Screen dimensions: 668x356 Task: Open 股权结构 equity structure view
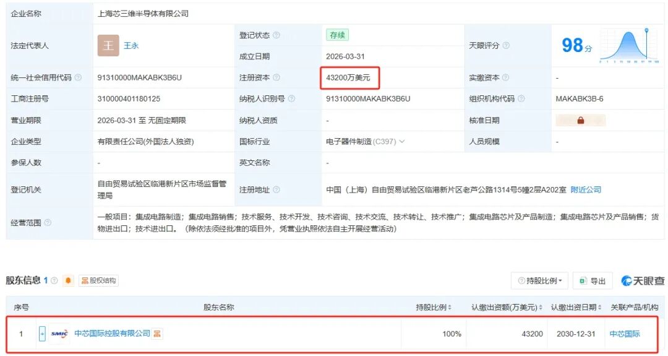point(98,281)
